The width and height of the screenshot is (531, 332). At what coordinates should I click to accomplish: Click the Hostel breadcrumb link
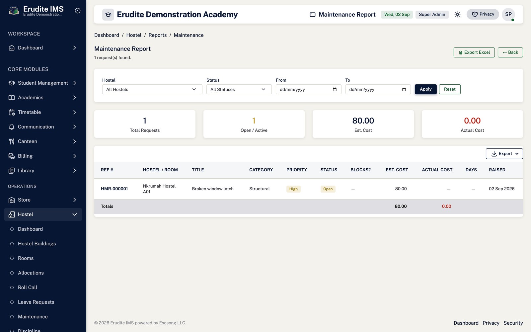click(134, 35)
